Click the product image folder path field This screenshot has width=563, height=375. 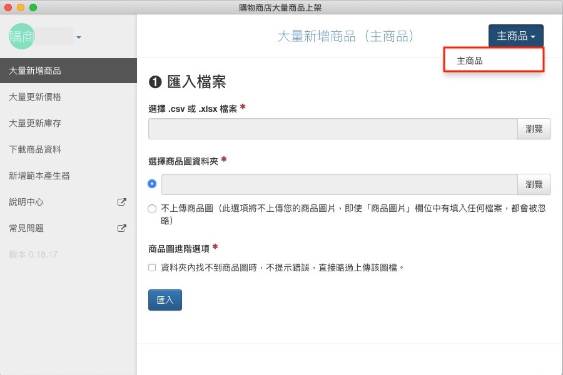(339, 184)
